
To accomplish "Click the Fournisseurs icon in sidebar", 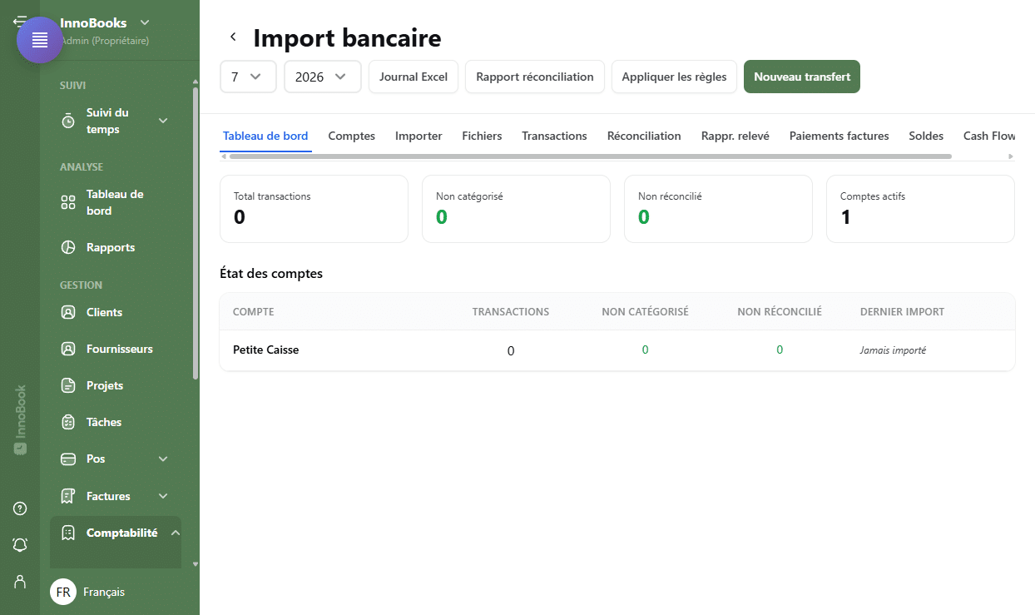I will [x=68, y=349].
